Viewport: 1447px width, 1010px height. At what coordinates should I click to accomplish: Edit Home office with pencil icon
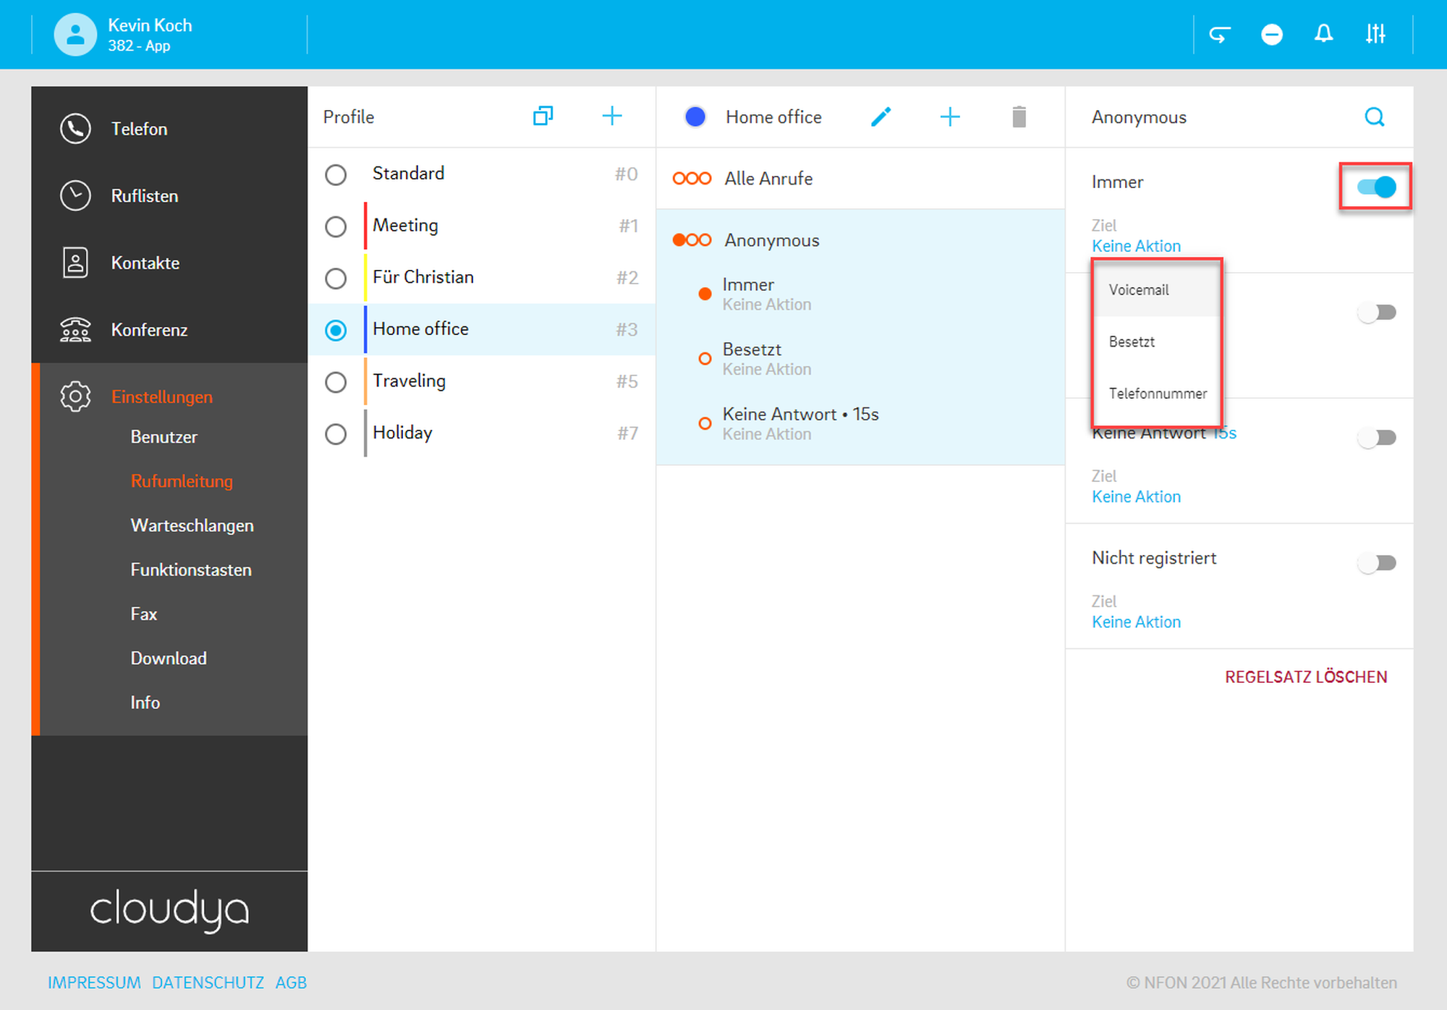tap(880, 116)
